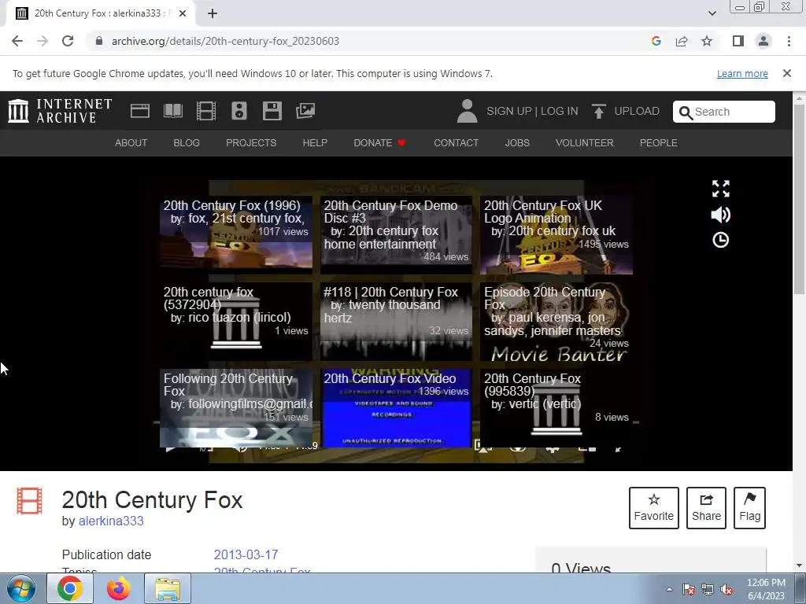Open the Software floppy disk icon
This screenshot has width=806, height=604.
click(x=272, y=111)
